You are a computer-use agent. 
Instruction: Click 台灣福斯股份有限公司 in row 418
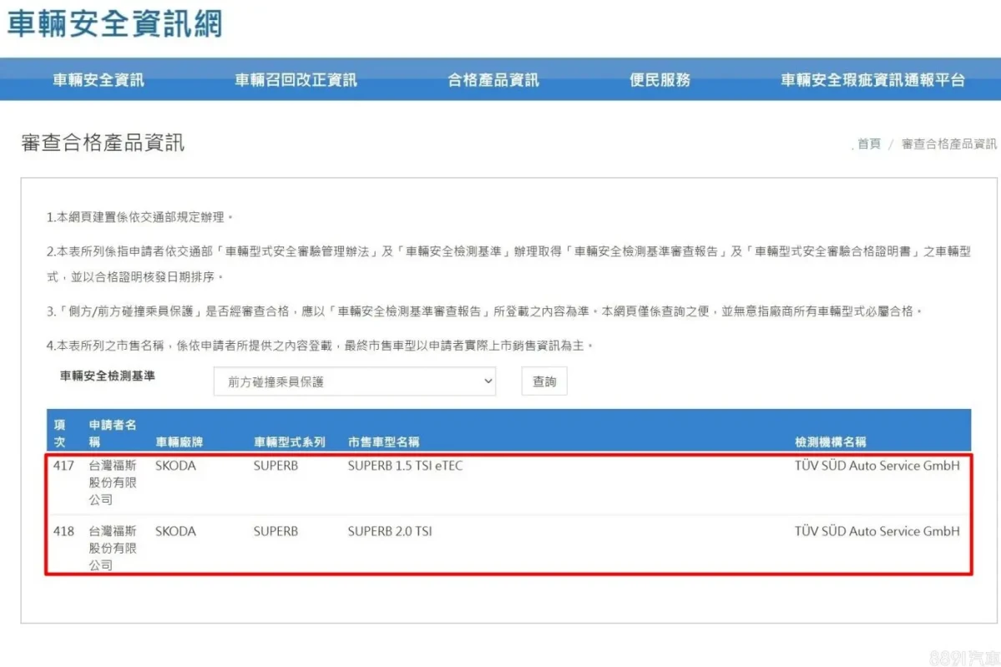point(113,548)
